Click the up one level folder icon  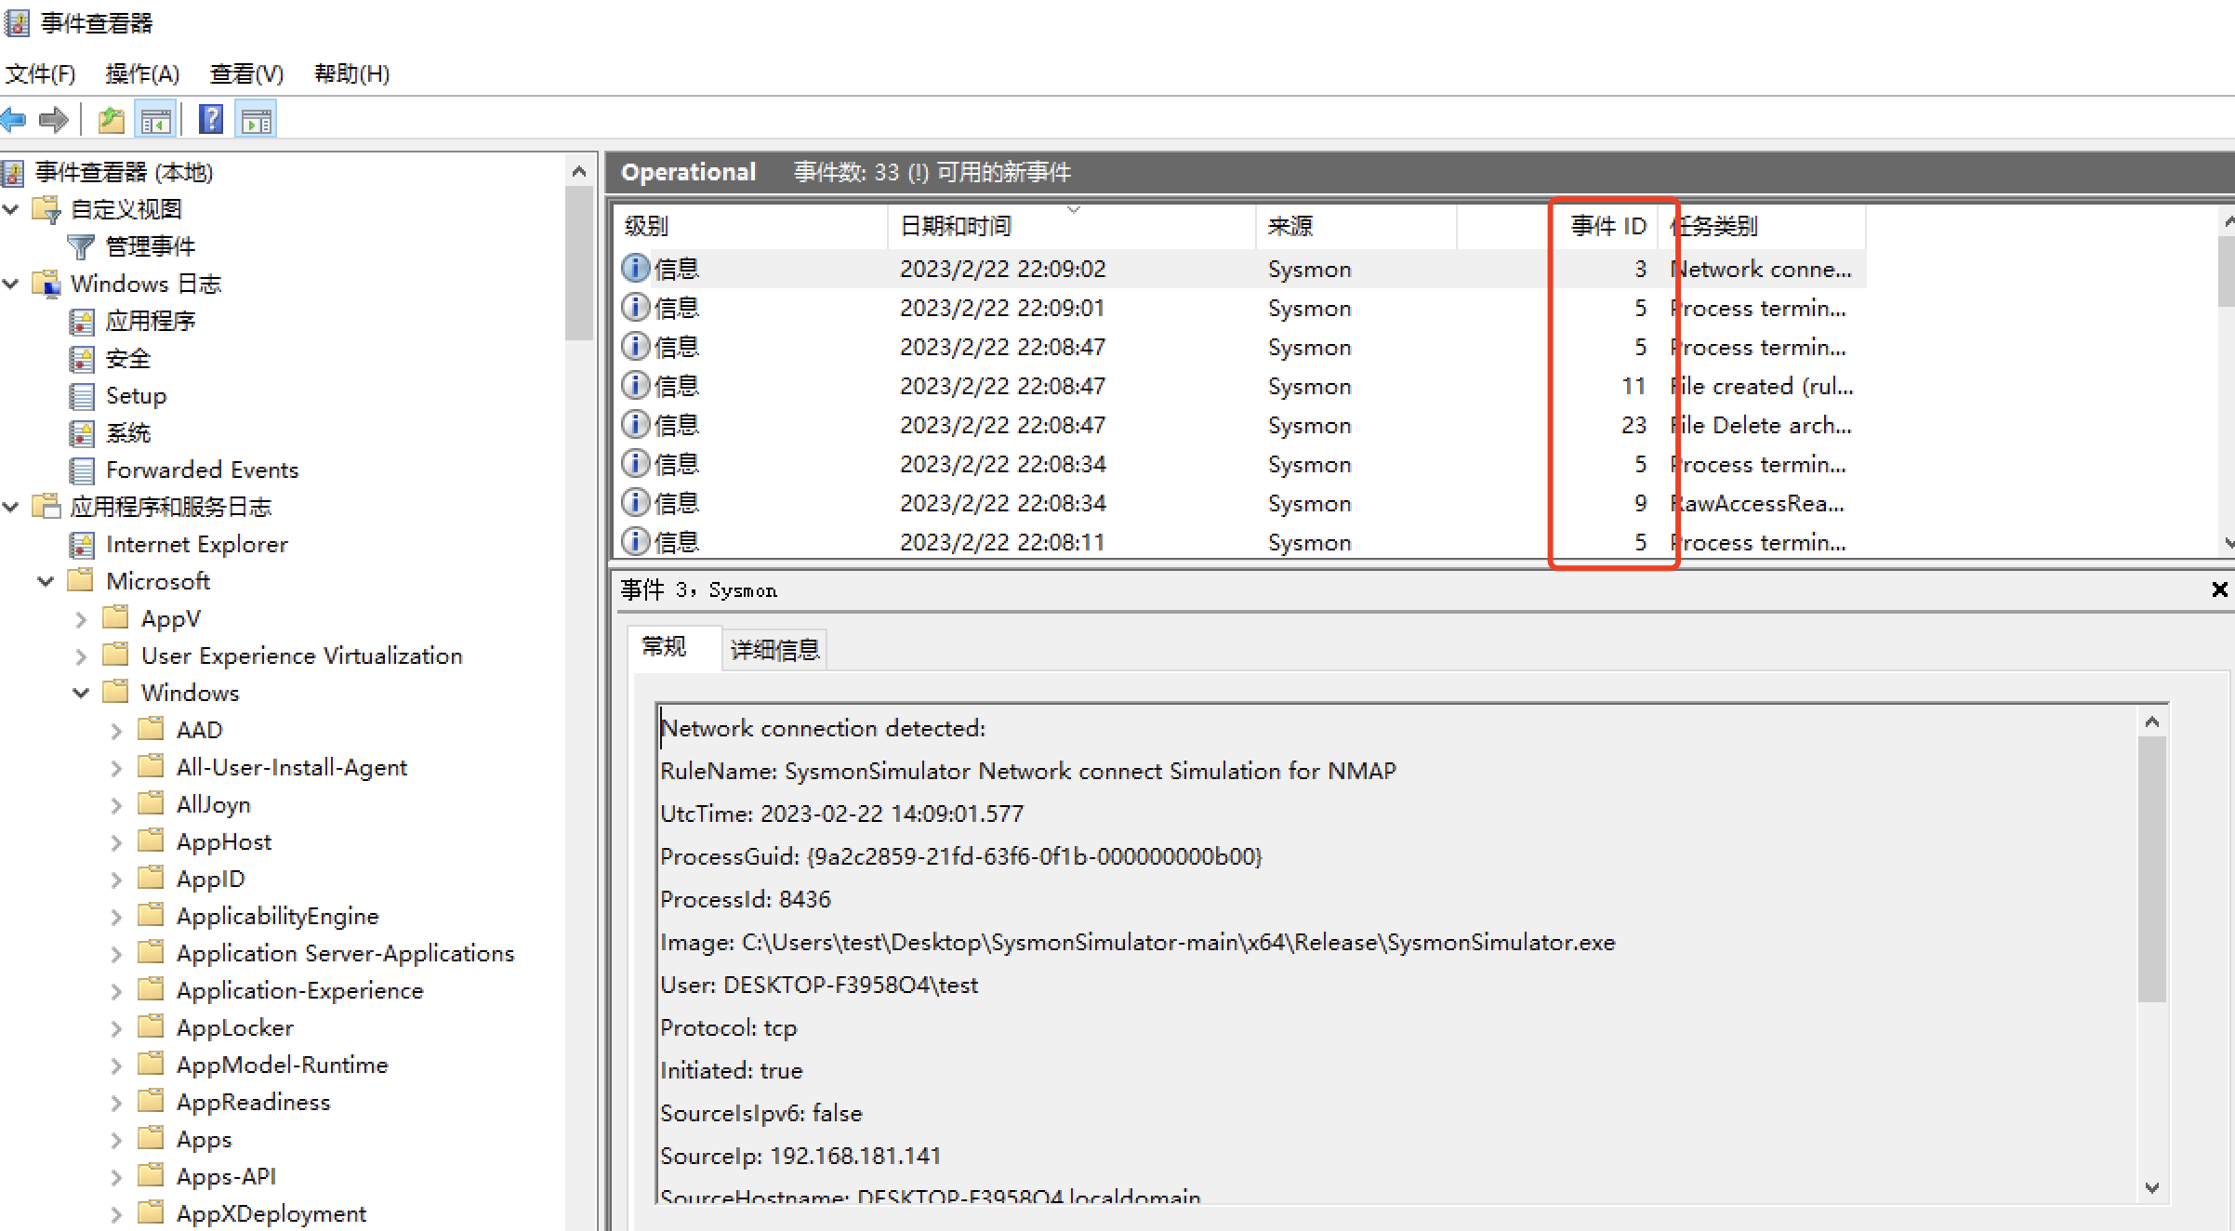(x=111, y=120)
